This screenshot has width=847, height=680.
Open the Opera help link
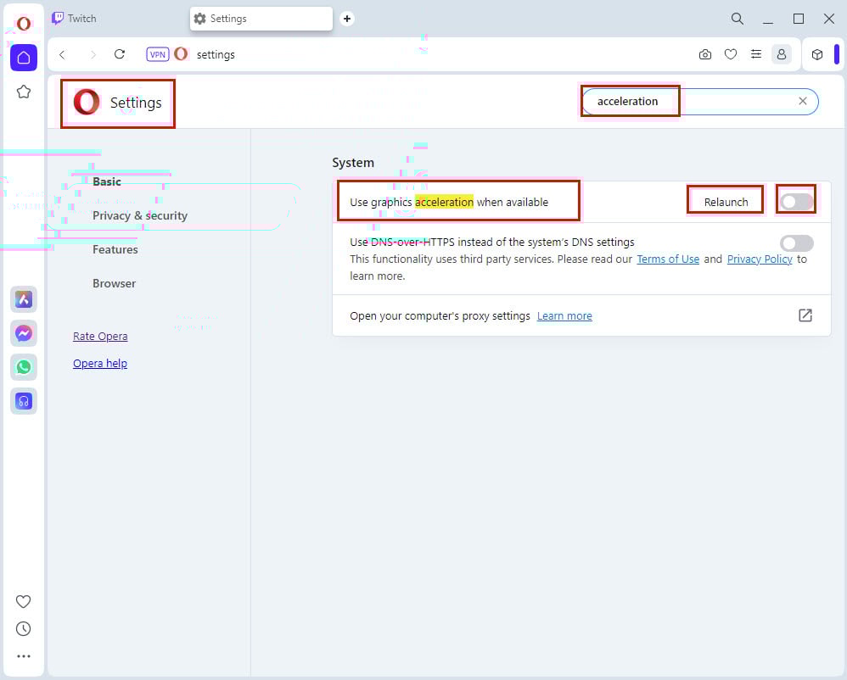coord(100,363)
